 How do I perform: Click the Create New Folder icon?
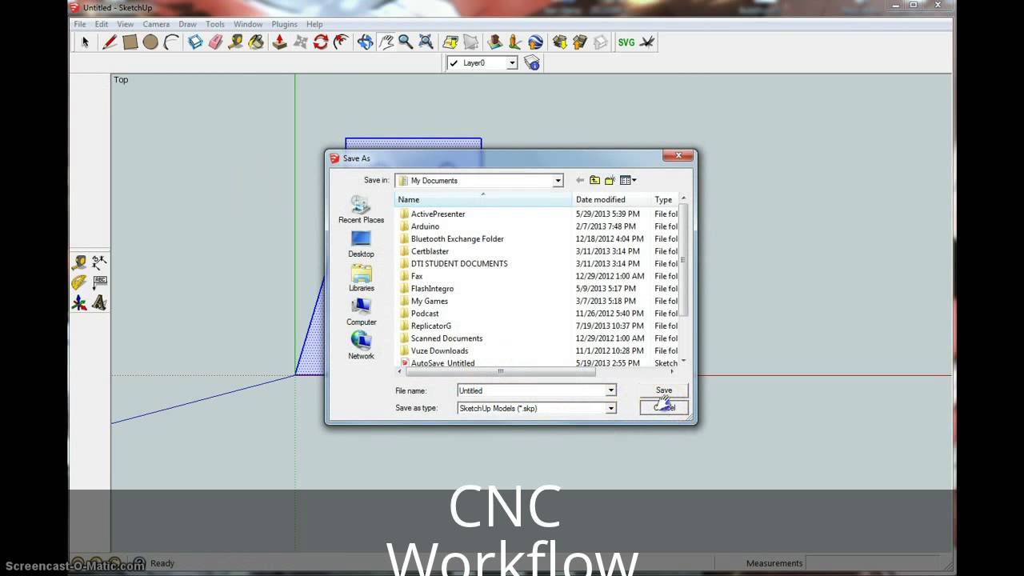pos(610,181)
